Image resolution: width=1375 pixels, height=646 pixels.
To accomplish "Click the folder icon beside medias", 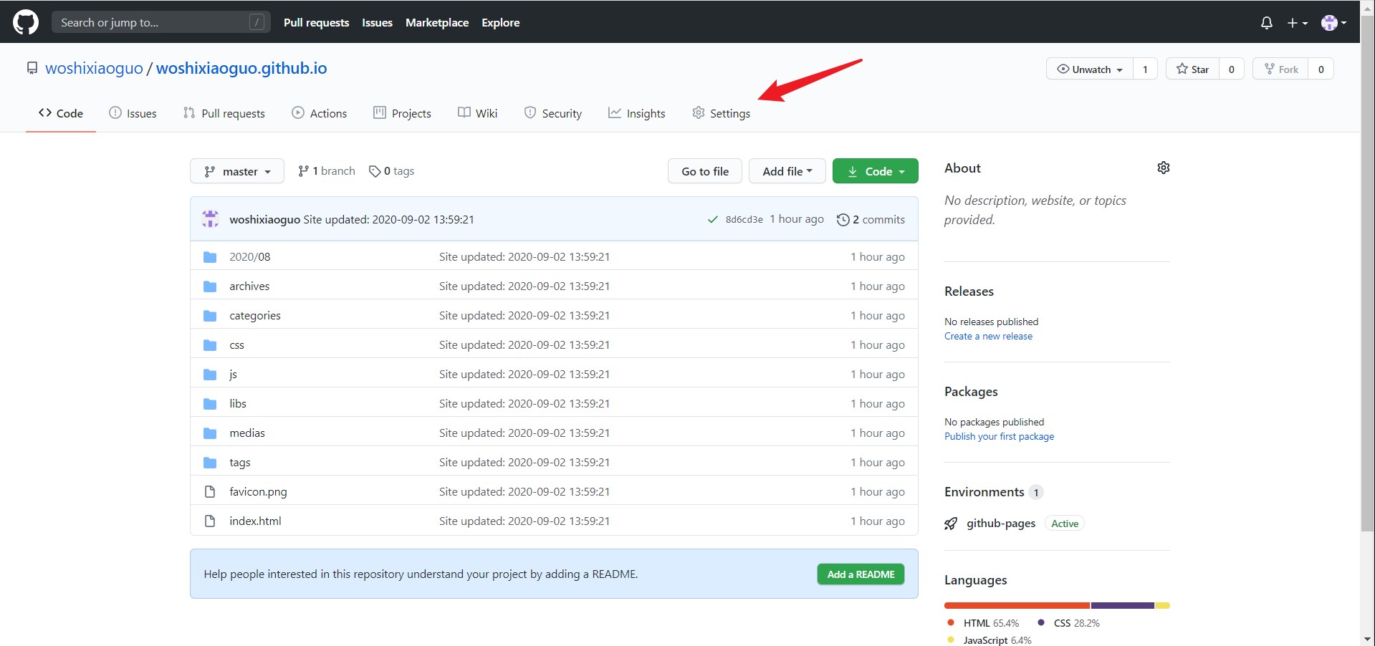I will (x=210, y=433).
